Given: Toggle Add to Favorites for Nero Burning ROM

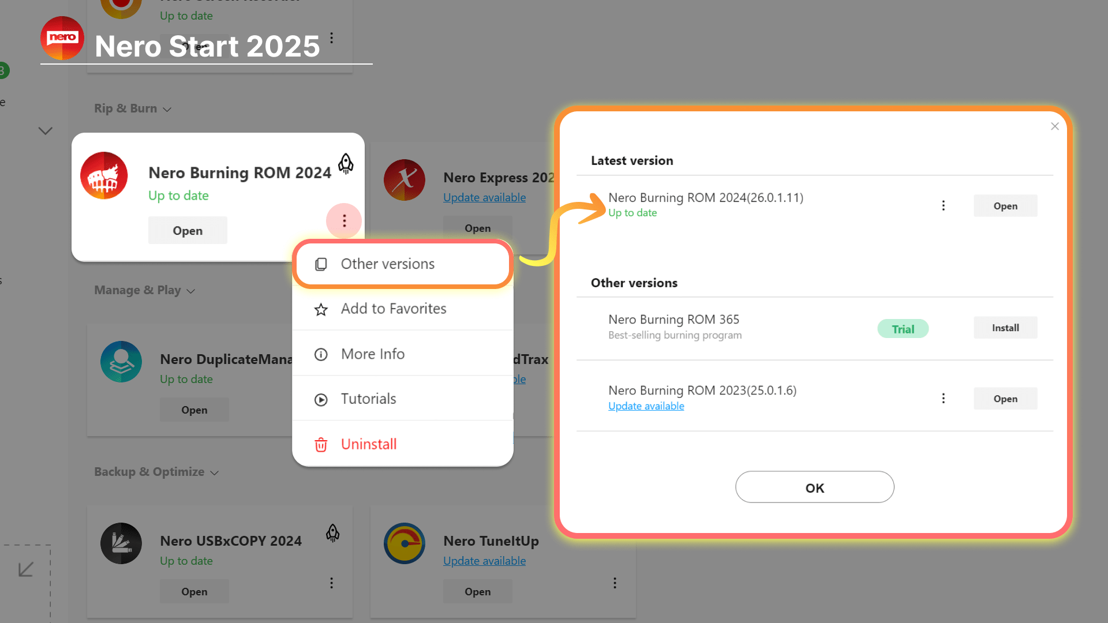Looking at the screenshot, I should (403, 308).
